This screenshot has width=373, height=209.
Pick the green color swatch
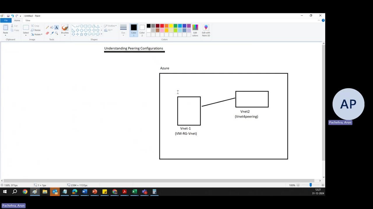point(175,26)
